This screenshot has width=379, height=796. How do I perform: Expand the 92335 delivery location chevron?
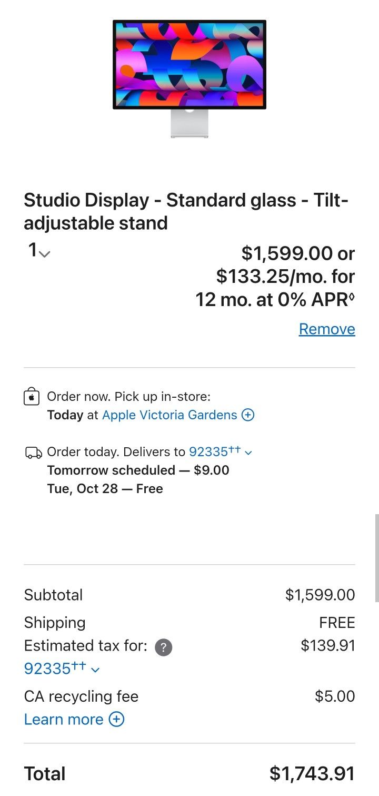pos(247,452)
